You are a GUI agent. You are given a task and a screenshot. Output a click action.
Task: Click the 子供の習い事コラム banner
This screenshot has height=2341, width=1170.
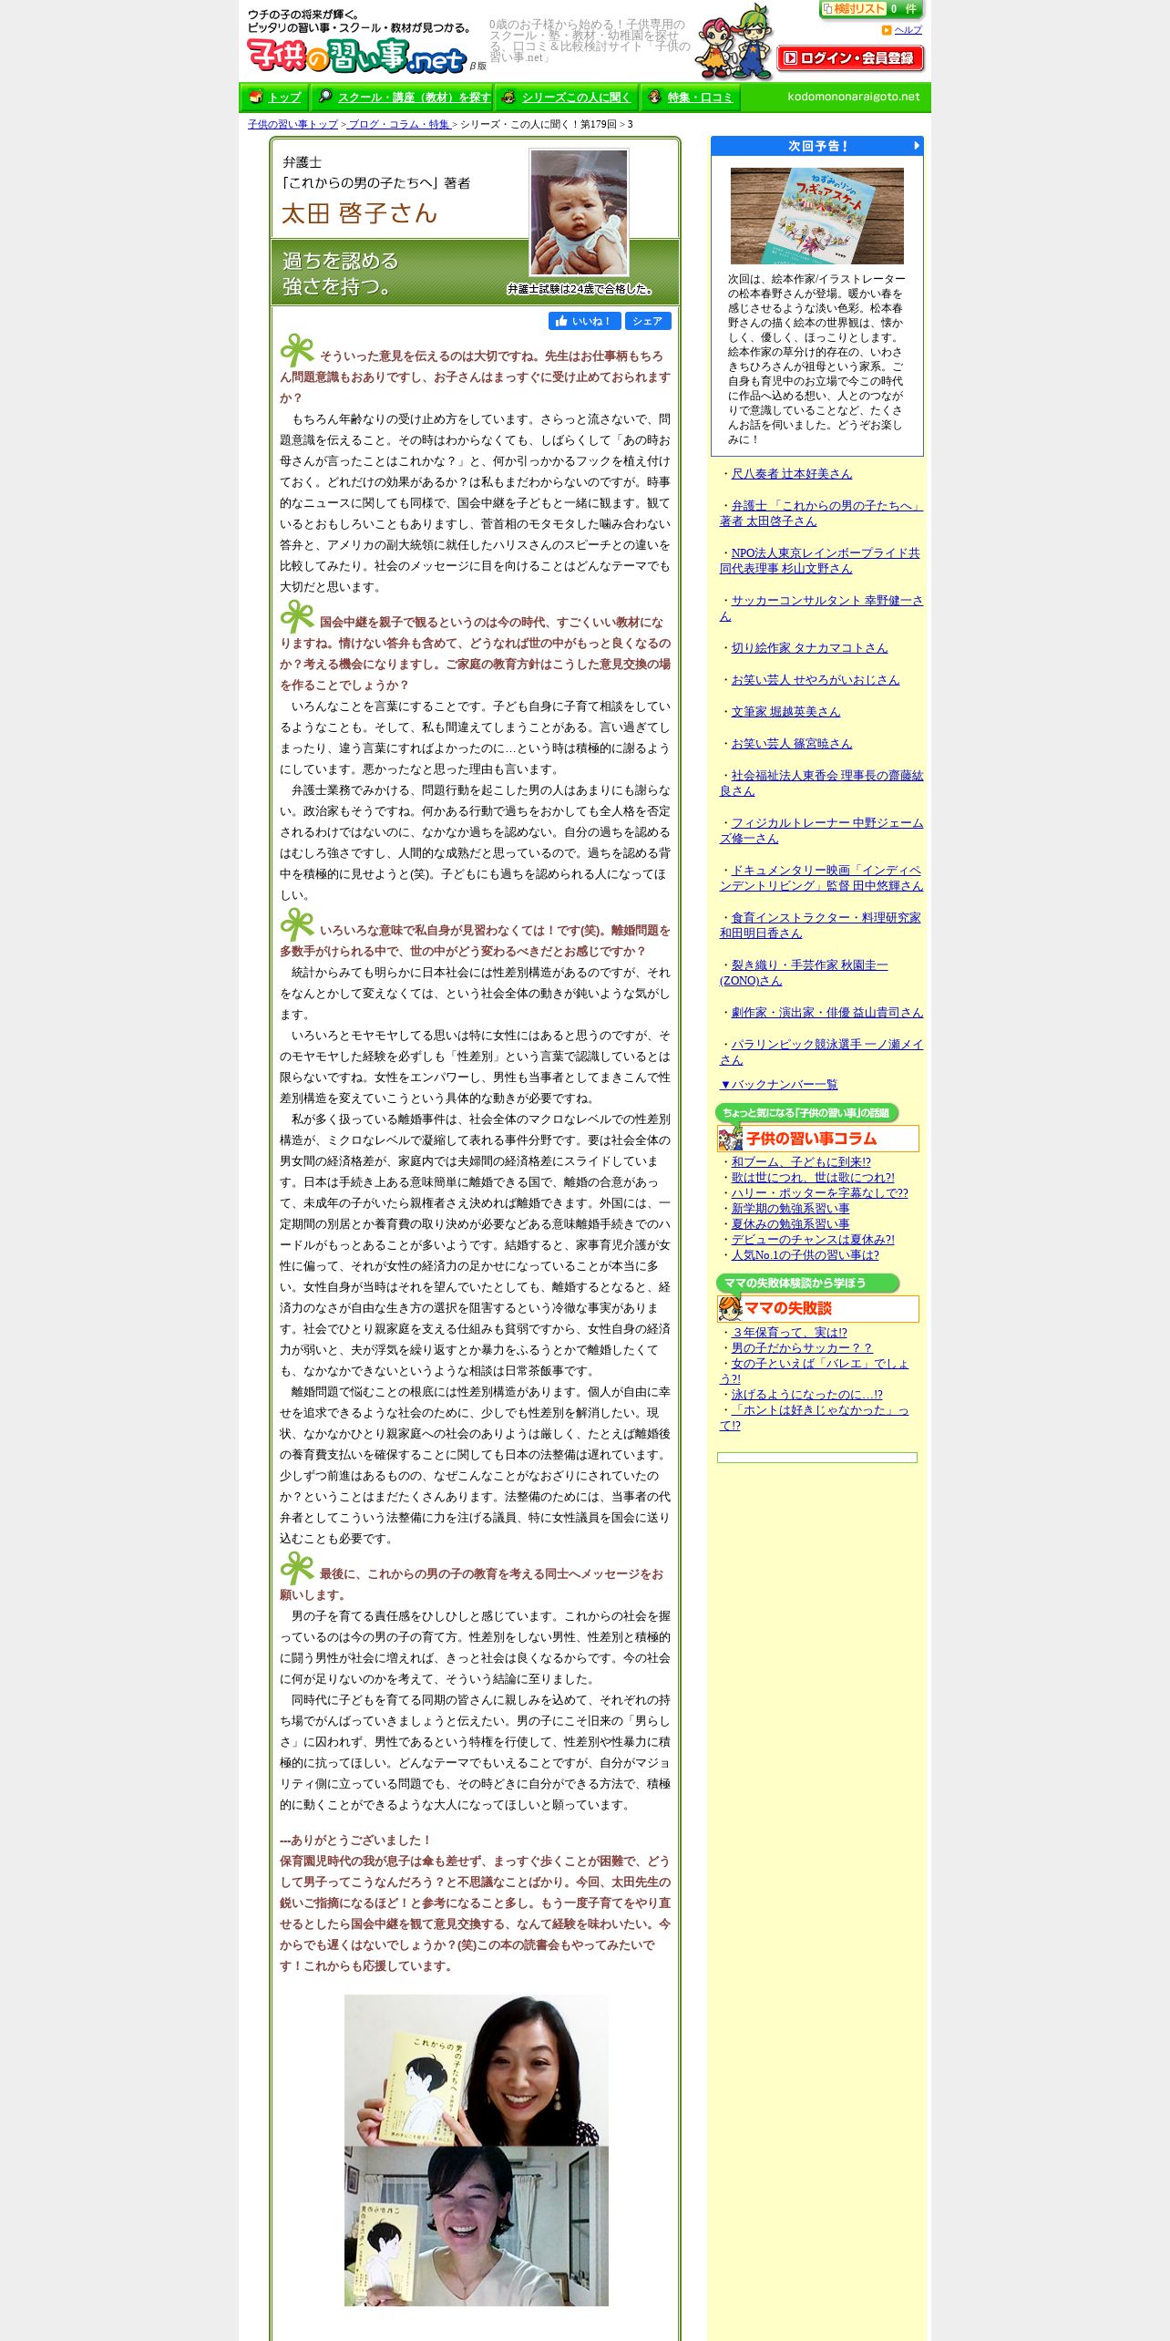point(817,1139)
